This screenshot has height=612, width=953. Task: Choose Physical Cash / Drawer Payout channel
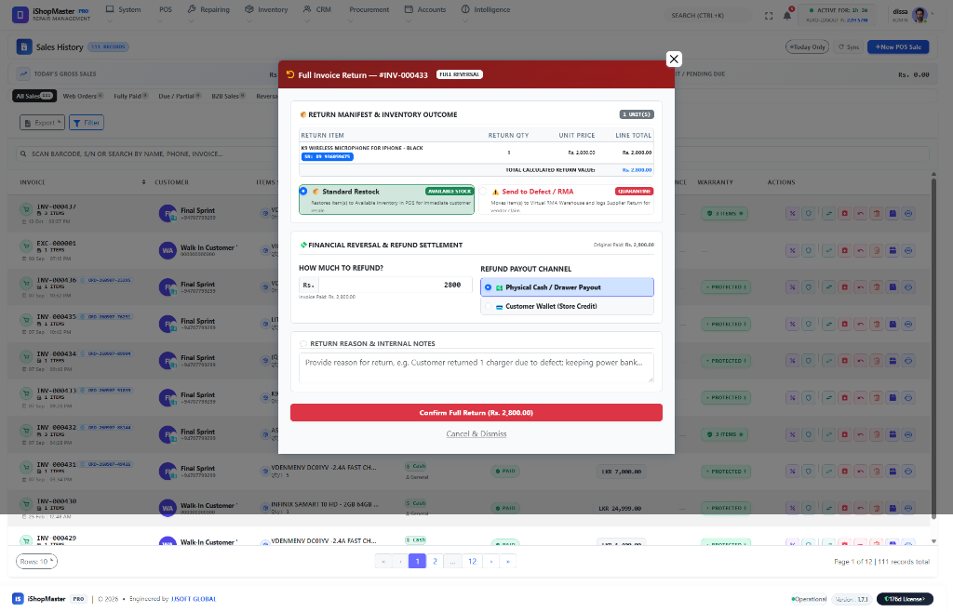567,287
